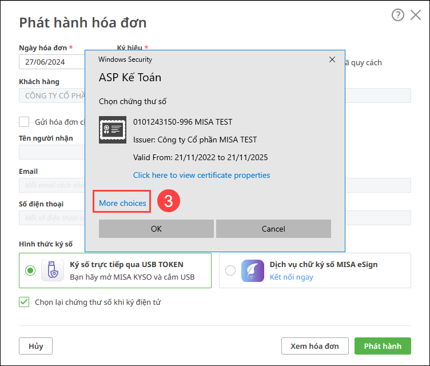Click the Kết nối ngay link
The height and width of the screenshot is (366, 430).
[x=291, y=277]
